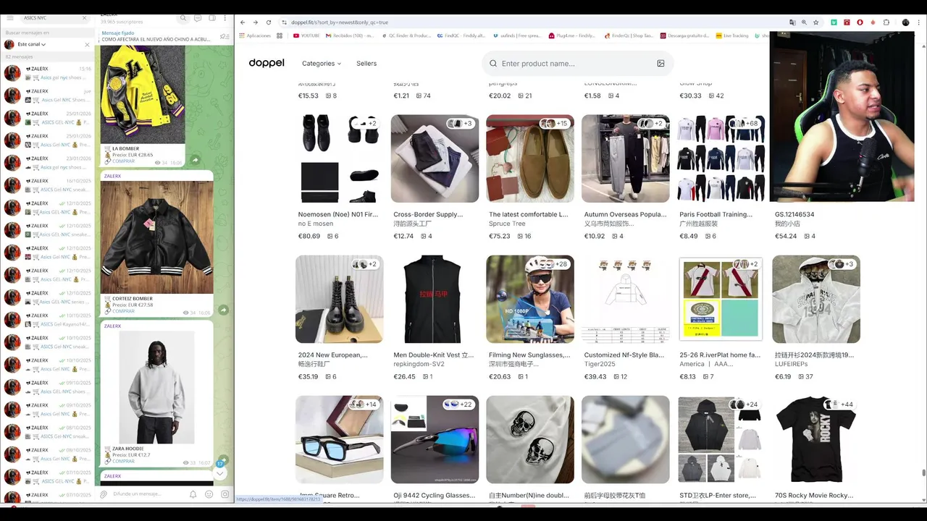Go forward in the browser
The height and width of the screenshot is (521, 927).
[255, 22]
